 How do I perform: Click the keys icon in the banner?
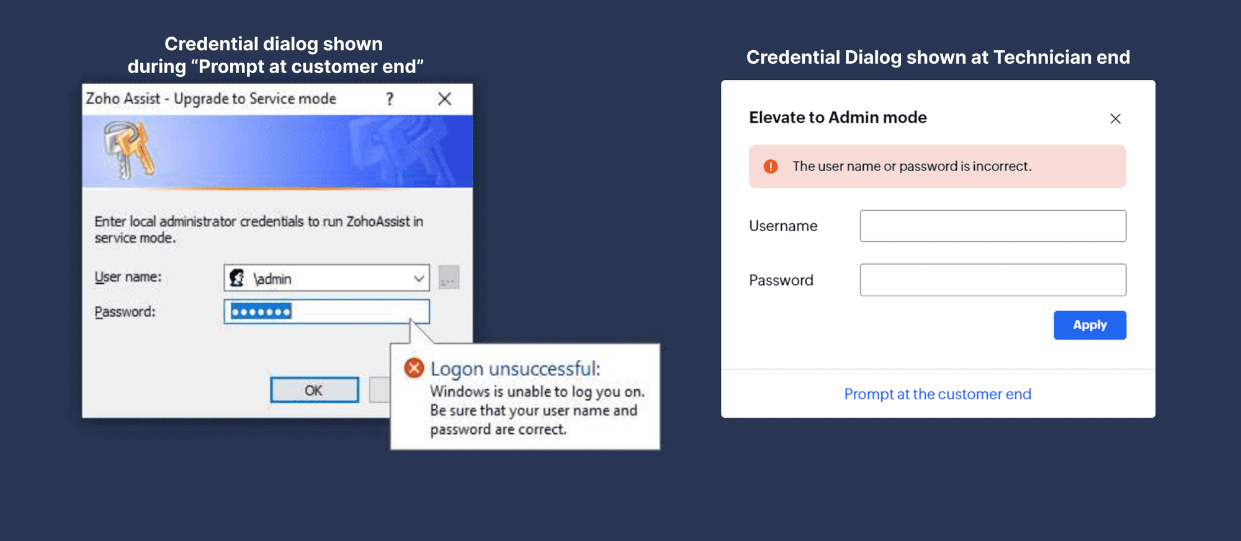click(x=129, y=149)
